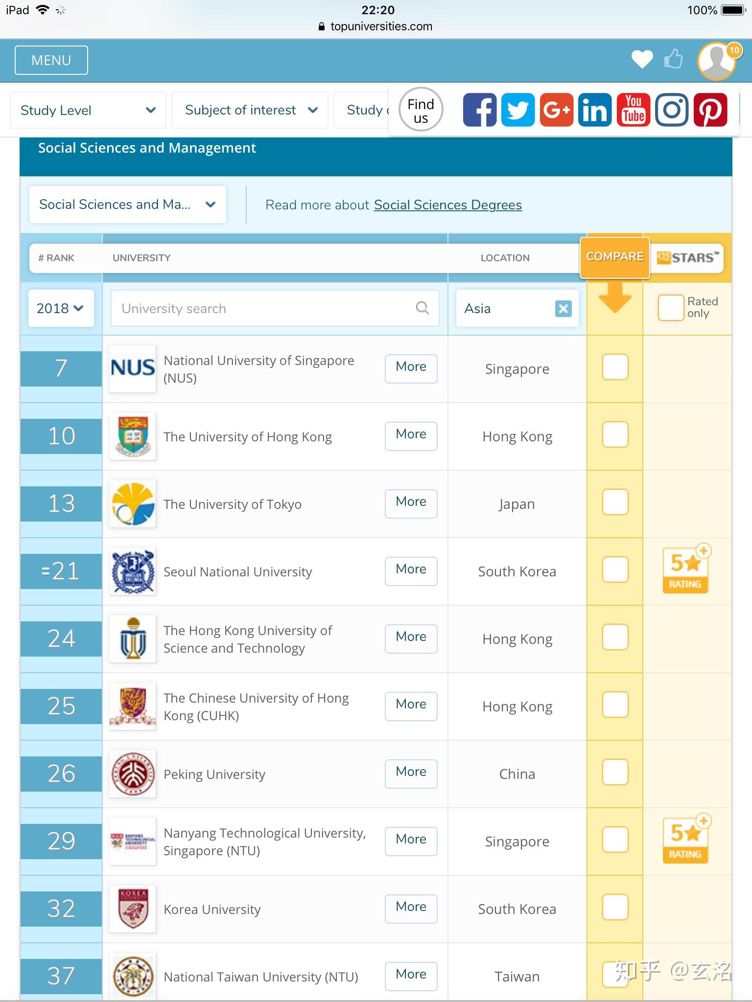Open Nanyang Technological 5-star rating badge
This screenshot has width=752, height=1002.
686,839
